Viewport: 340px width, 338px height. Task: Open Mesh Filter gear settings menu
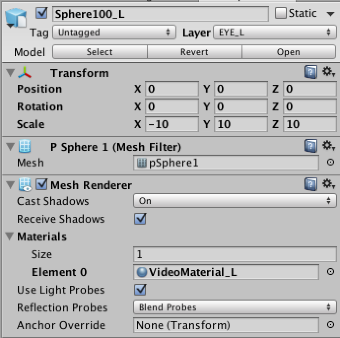click(328, 145)
